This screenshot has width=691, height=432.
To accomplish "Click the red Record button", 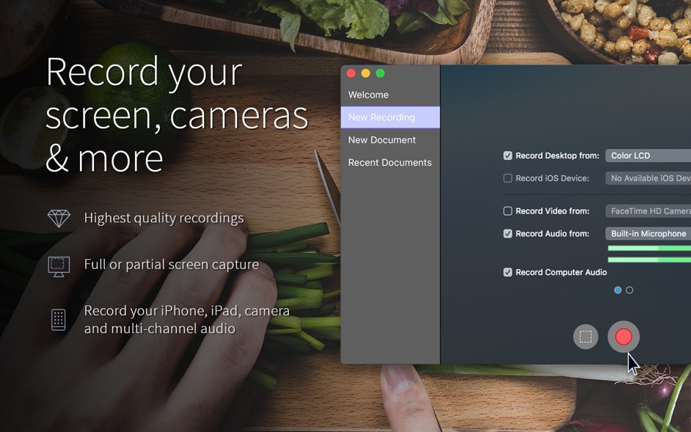I will [x=624, y=337].
